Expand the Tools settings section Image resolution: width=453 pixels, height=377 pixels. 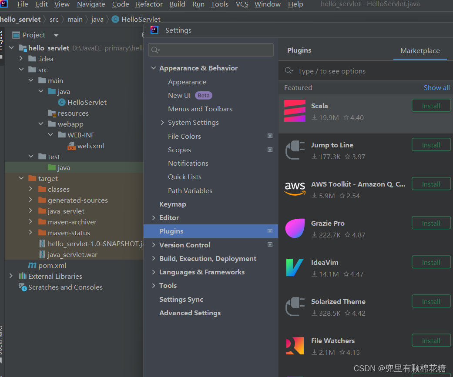154,286
